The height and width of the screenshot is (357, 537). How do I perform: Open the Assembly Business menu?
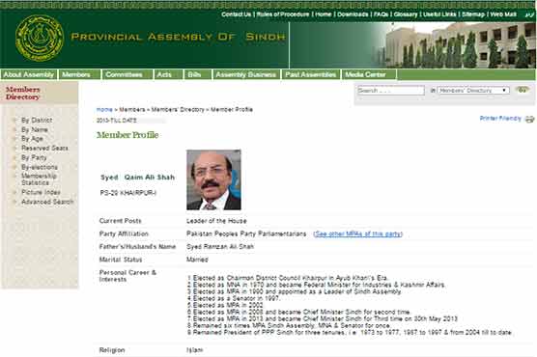pos(246,74)
